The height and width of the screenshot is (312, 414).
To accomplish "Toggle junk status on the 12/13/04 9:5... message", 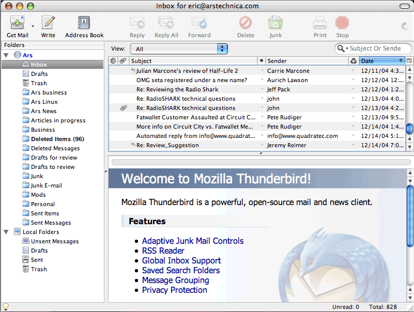I will coord(354,117).
